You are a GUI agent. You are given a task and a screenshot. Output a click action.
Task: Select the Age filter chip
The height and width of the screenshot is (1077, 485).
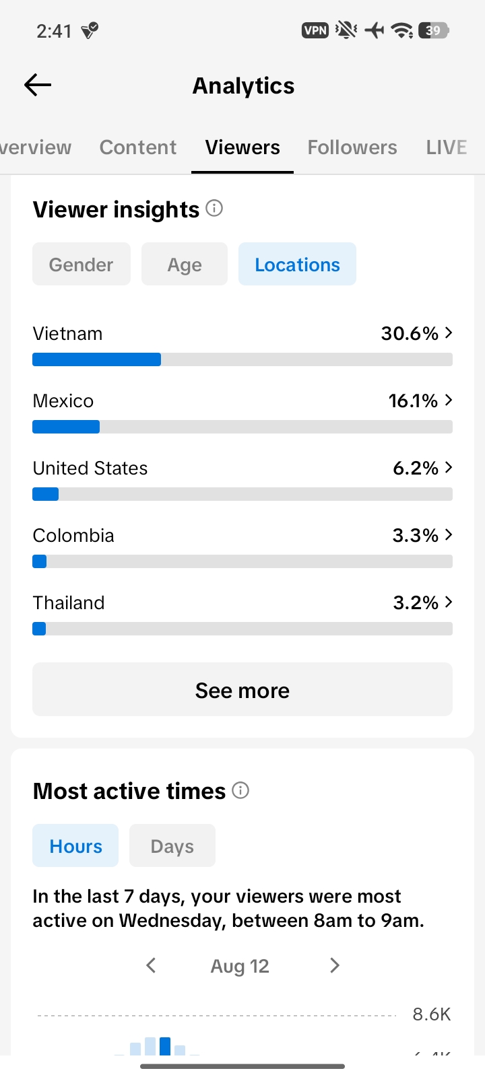coord(185,264)
